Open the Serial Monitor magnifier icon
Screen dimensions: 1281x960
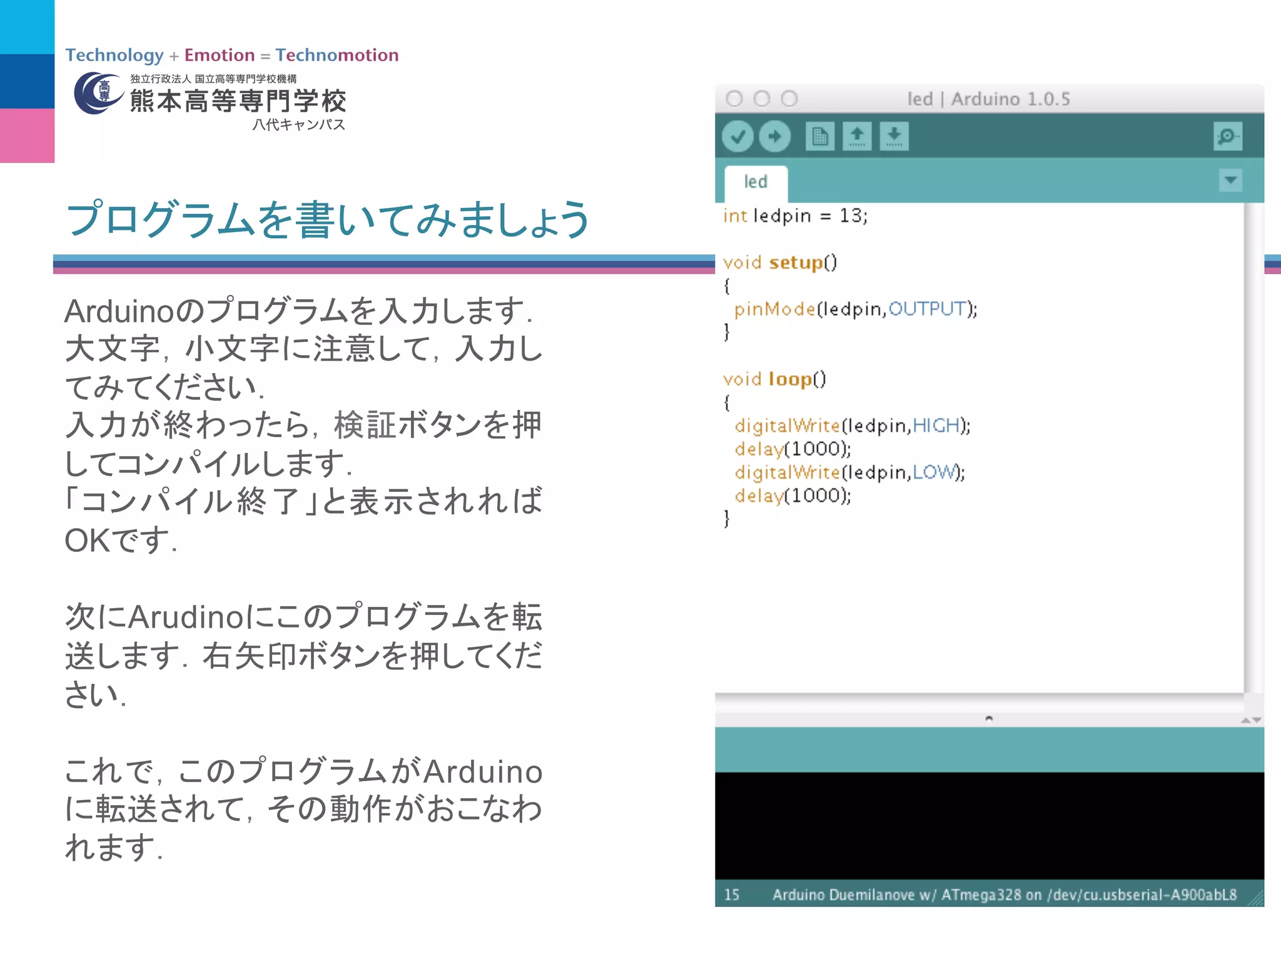1227,136
